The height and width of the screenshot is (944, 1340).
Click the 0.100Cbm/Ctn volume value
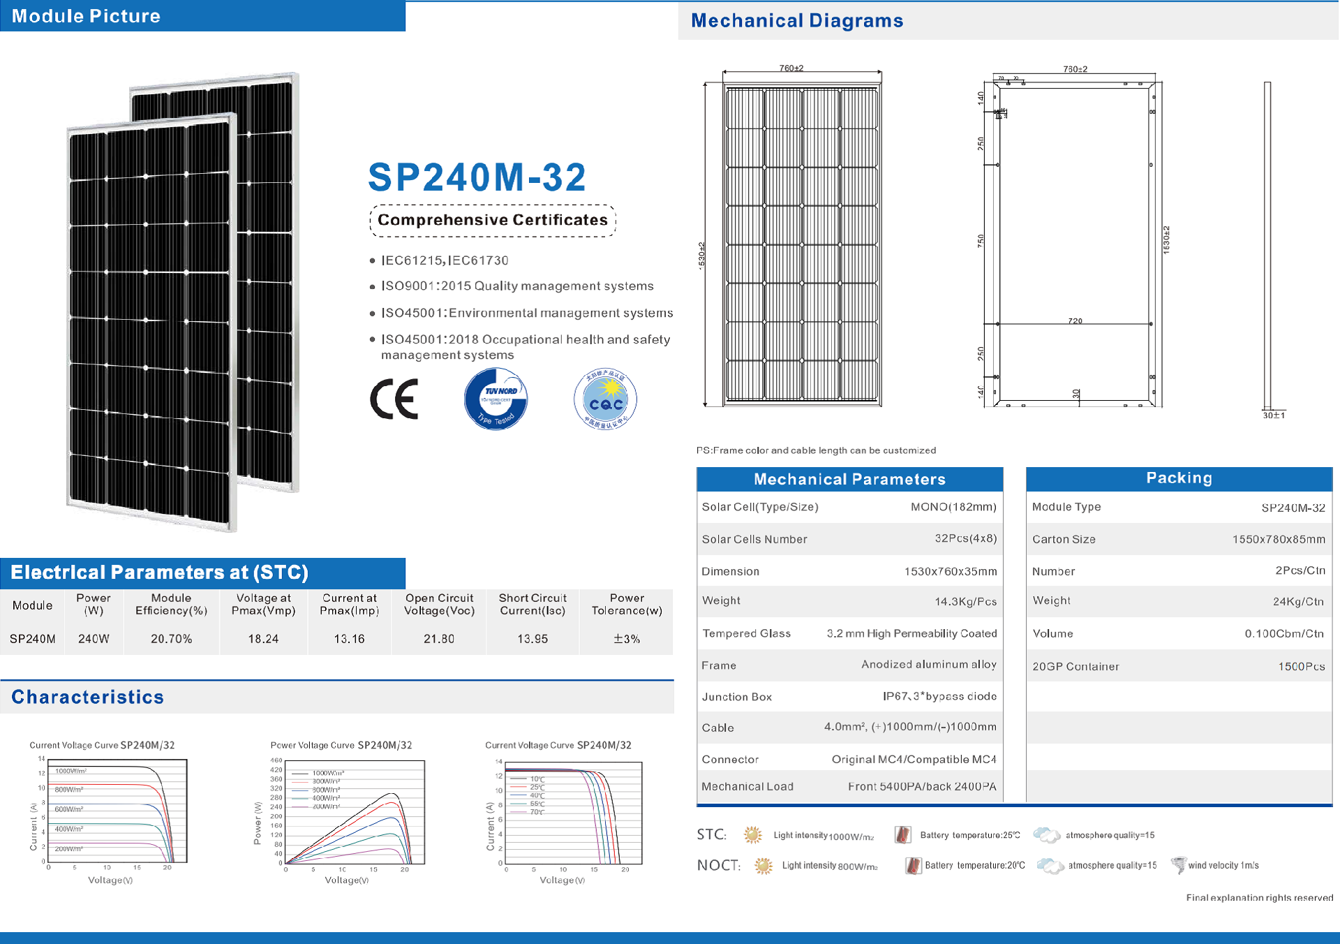[1284, 633]
